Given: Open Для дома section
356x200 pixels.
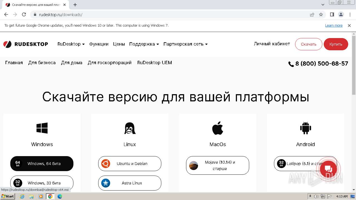Looking at the screenshot, I should pos(72,63).
